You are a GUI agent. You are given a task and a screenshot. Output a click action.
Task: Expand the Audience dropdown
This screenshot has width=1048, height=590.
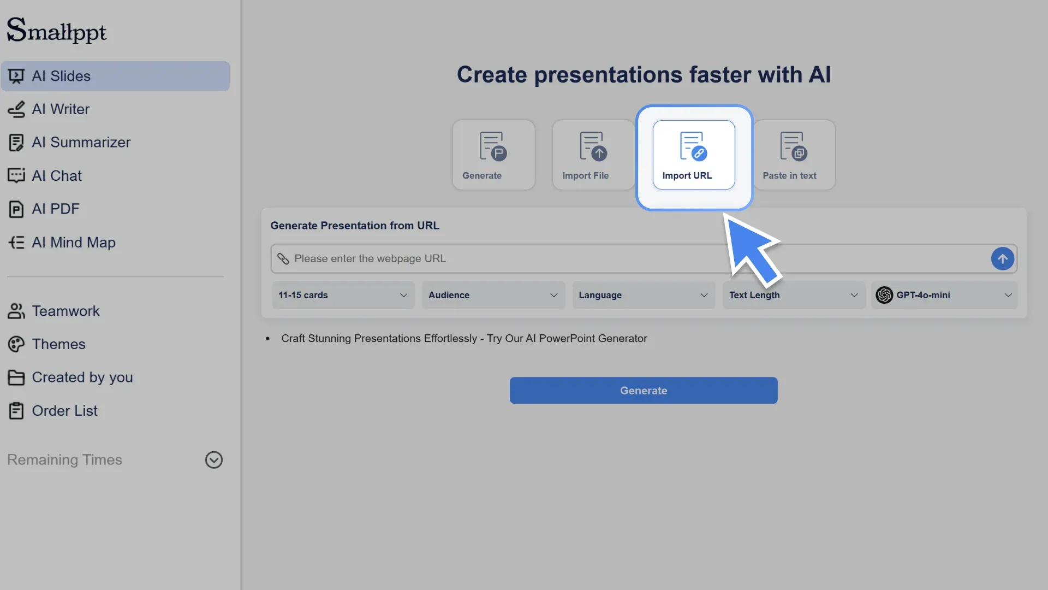[x=493, y=295]
